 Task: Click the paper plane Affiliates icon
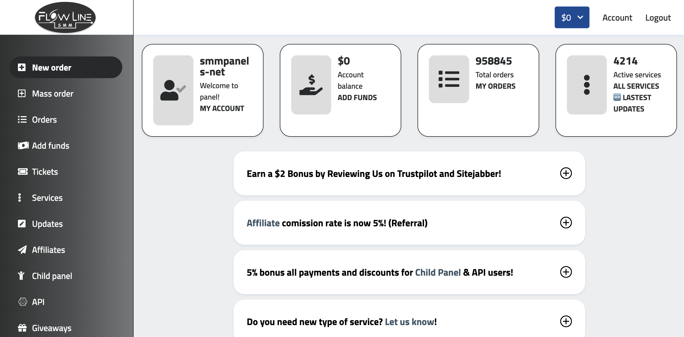22,250
